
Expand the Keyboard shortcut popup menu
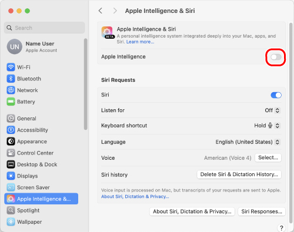tap(267, 126)
